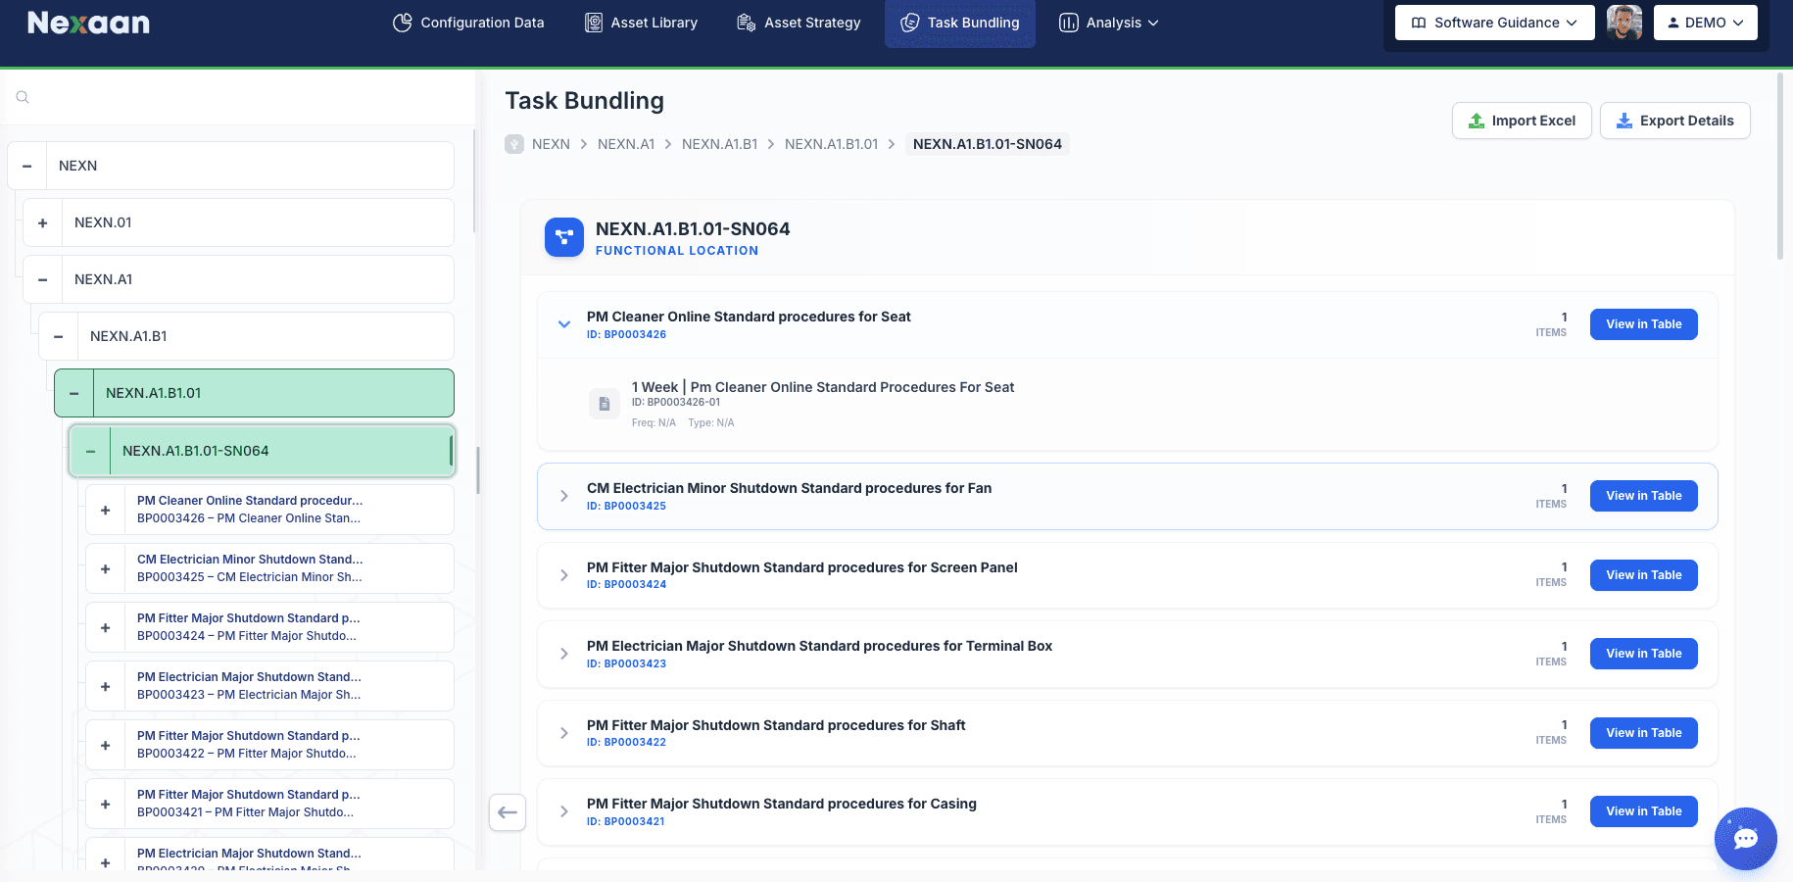Image resolution: width=1793 pixels, height=882 pixels.
Task: Click the Nexaan logo
Action: pos(88,23)
